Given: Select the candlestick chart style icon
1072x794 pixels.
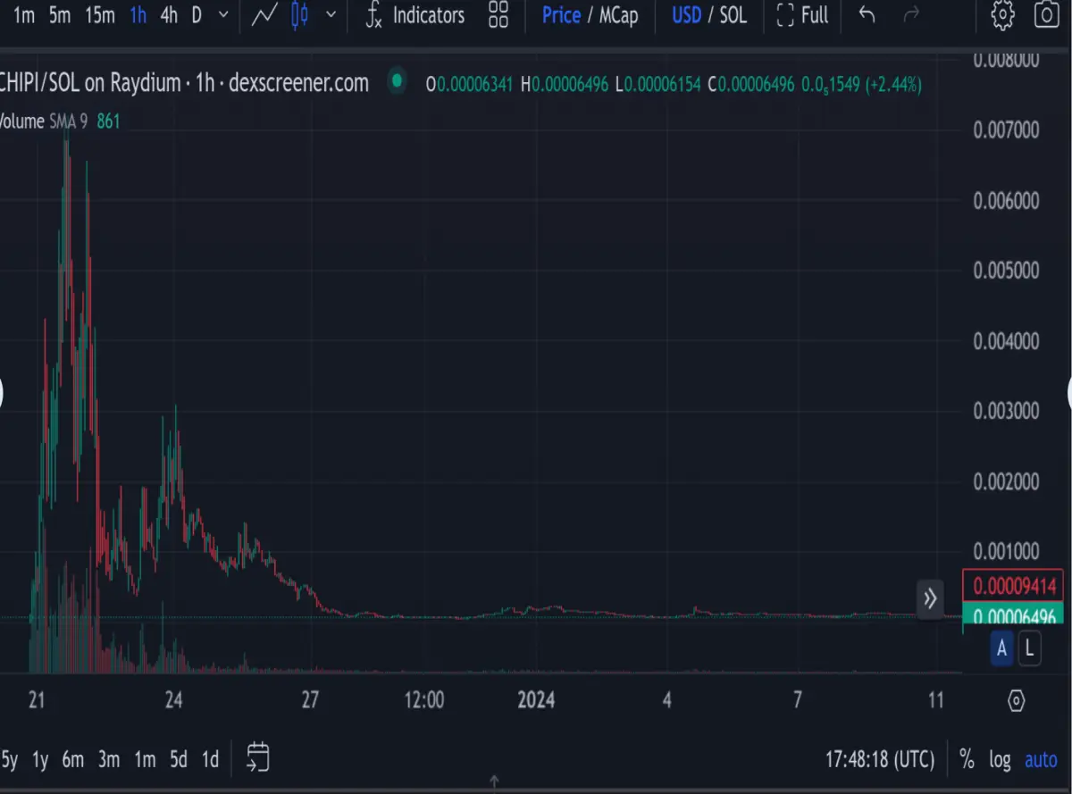Looking at the screenshot, I should click(300, 15).
